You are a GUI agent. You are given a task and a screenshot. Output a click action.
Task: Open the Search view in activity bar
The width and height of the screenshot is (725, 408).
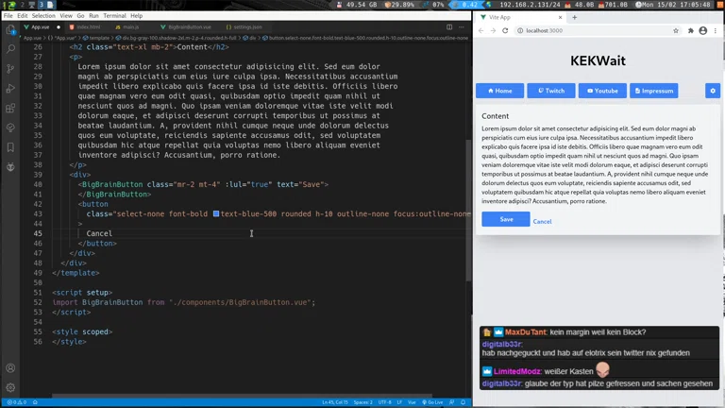coord(10,49)
